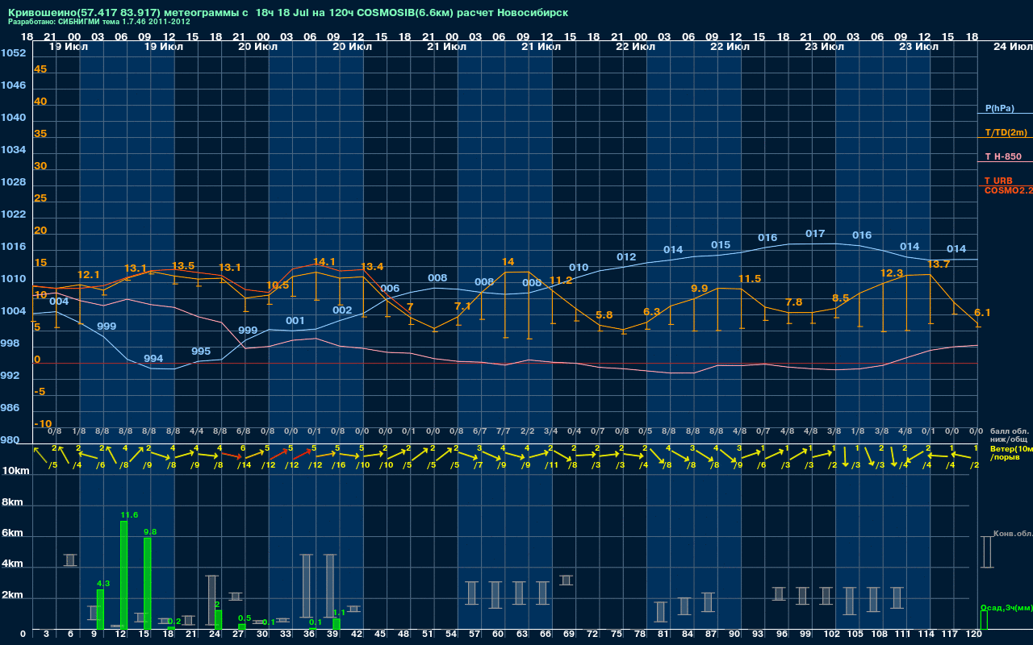Click the temperature value 14.1

pyautogui.click(x=324, y=262)
